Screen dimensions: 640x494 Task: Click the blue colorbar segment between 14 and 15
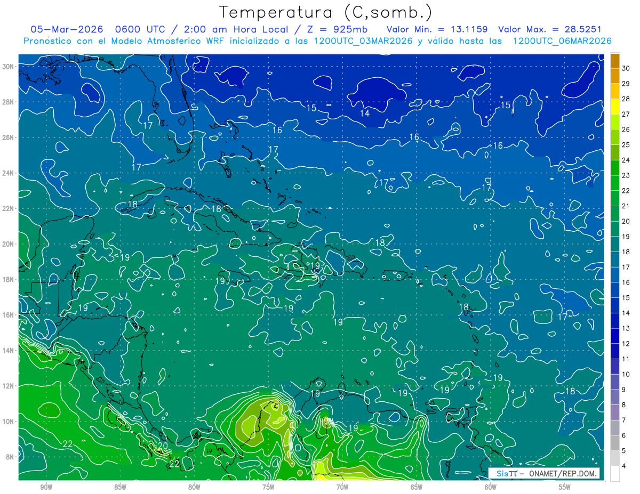point(615,305)
